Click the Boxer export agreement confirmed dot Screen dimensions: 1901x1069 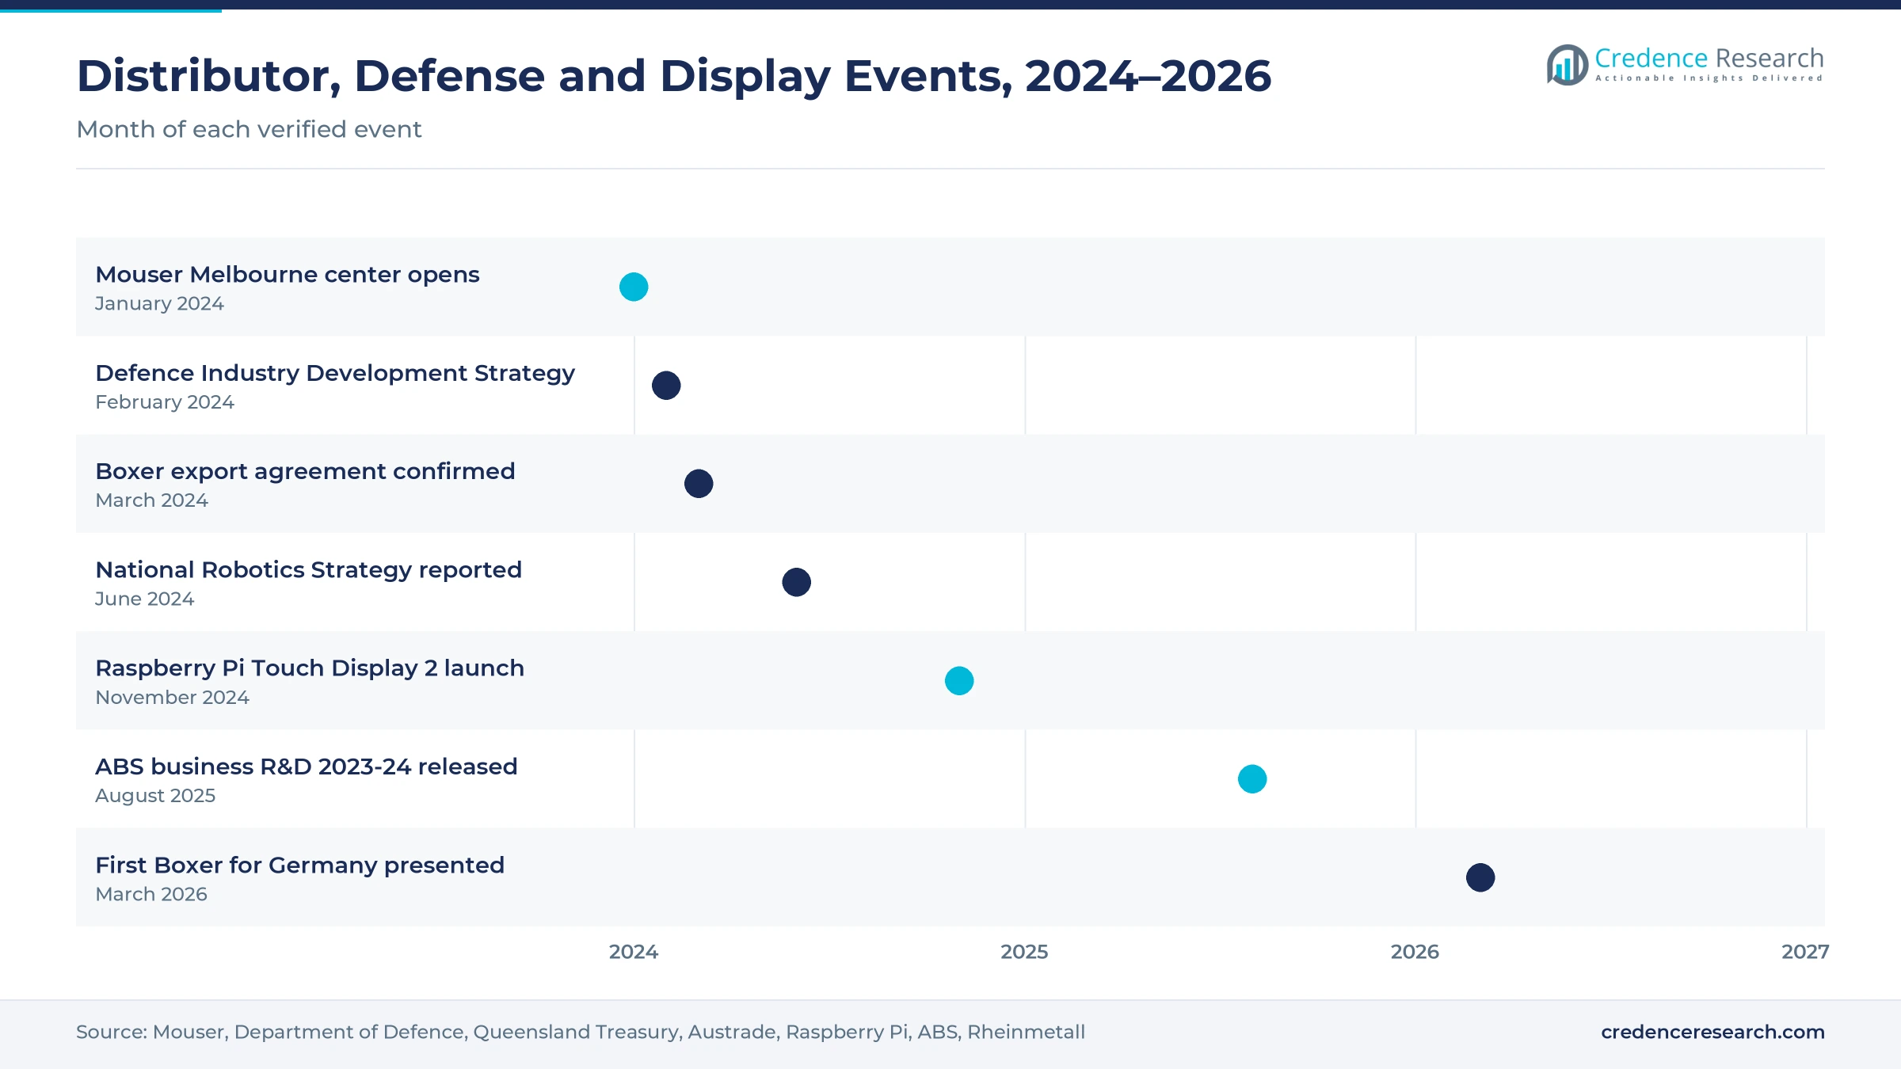699,484
